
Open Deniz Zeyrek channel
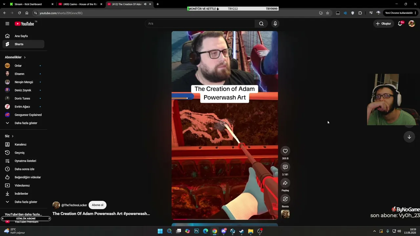pyautogui.click(x=23, y=90)
